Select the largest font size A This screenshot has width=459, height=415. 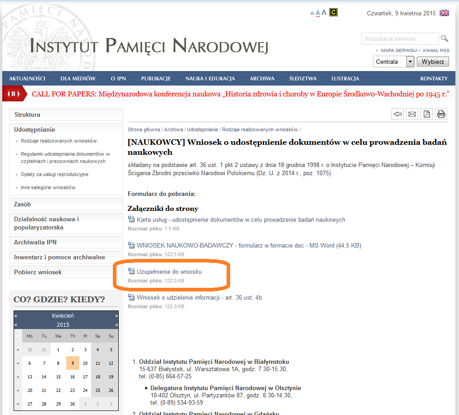[324, 12]
